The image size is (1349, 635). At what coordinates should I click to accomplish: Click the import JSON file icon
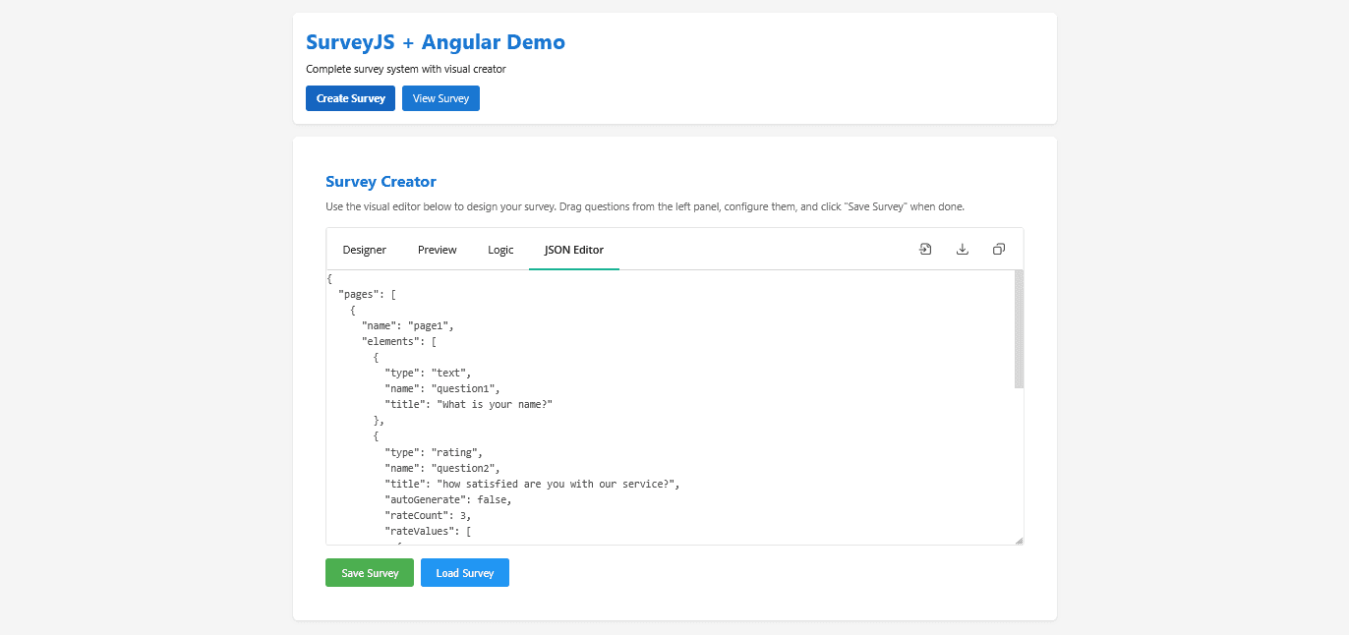pos(925,249)
